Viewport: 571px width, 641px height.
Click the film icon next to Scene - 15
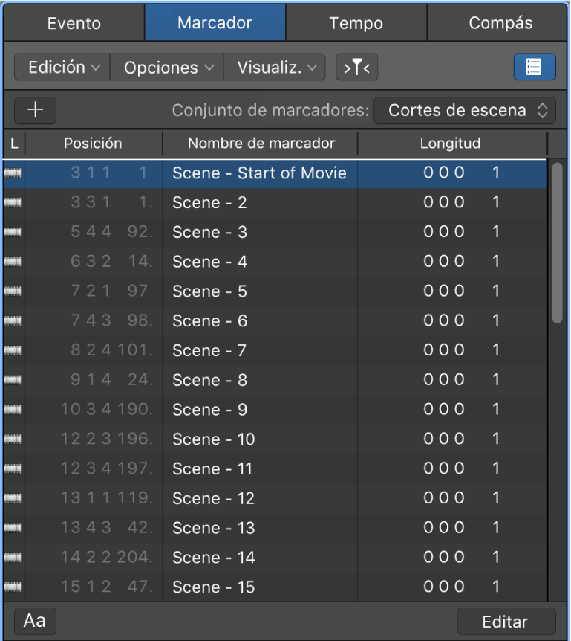coord(13,587)
